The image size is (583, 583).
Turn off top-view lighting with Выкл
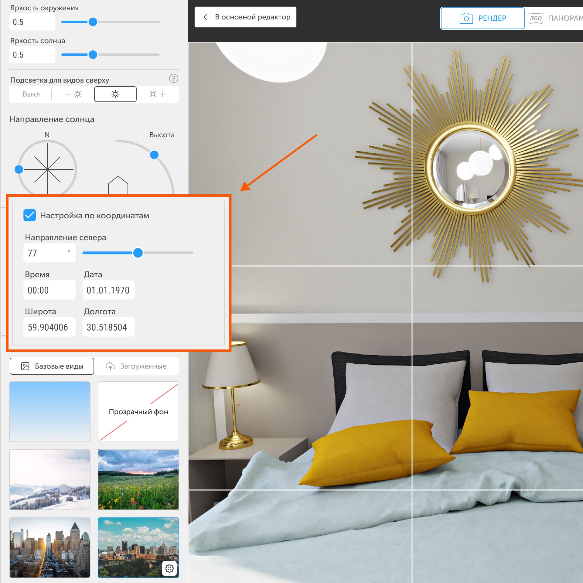coord(31,94)
